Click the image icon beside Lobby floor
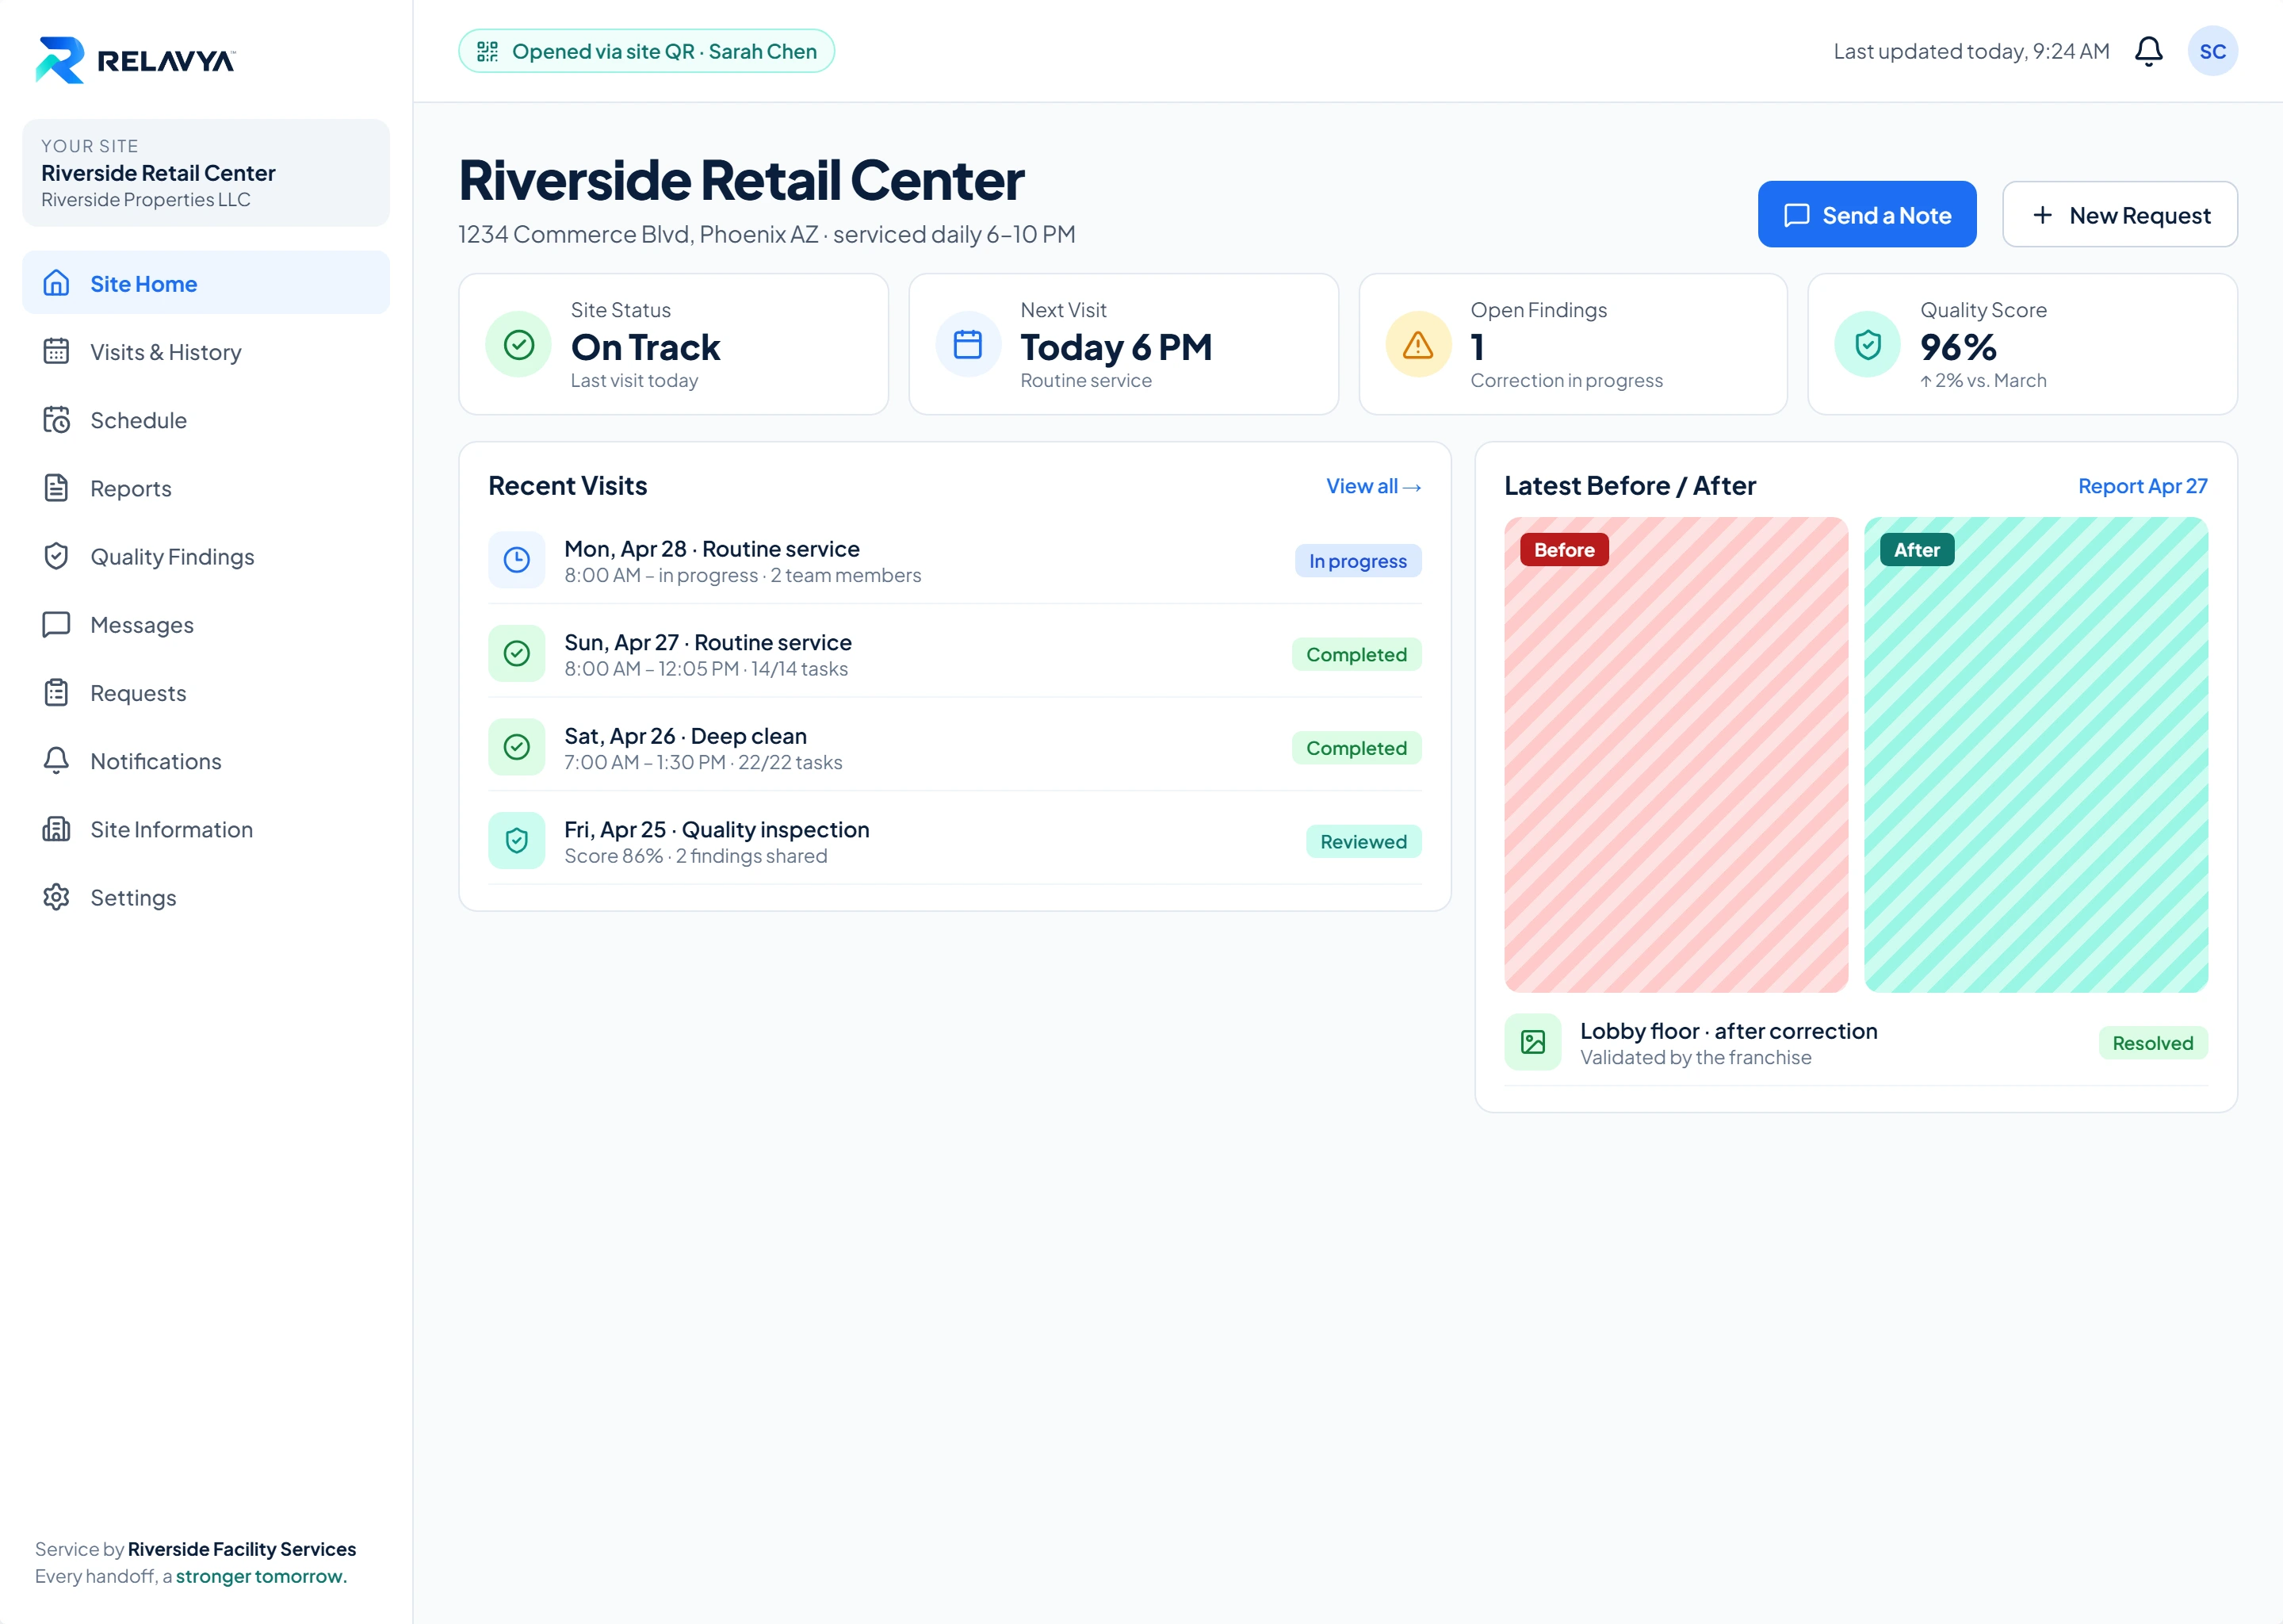Viewport: 2283px width, 1624px height. pyautogui.click(x=1532, y=1042)
